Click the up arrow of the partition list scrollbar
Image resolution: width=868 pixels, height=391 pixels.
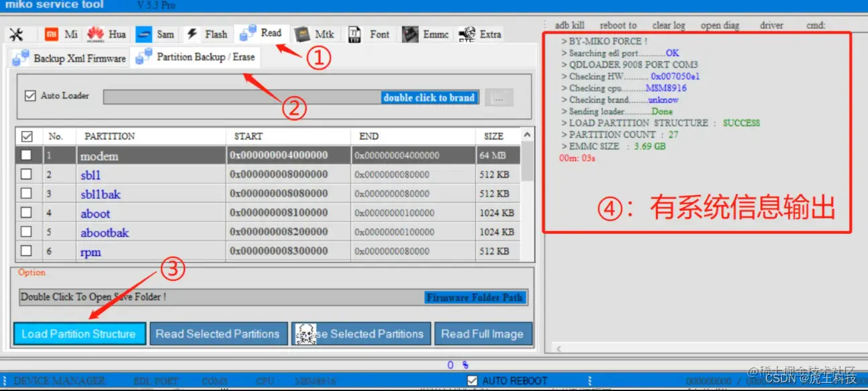[528, 136]
